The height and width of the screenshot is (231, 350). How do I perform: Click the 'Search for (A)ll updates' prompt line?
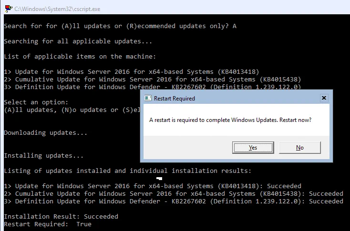(120, 26)
